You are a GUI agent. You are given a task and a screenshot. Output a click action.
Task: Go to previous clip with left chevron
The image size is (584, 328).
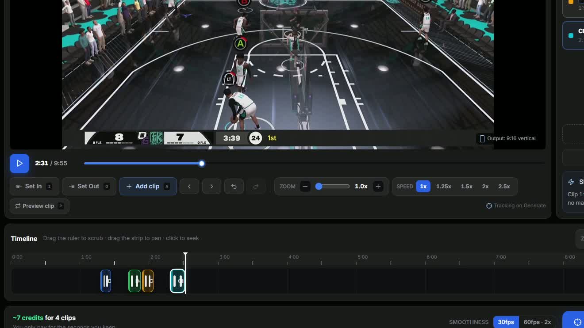click(x=189, y=187)
